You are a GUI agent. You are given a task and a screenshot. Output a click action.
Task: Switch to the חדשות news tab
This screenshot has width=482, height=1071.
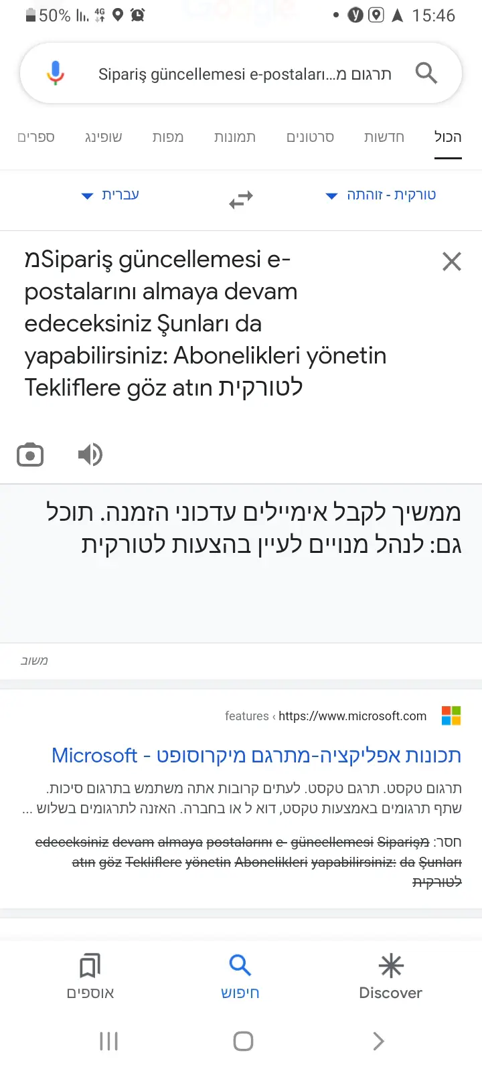(384, 137)
